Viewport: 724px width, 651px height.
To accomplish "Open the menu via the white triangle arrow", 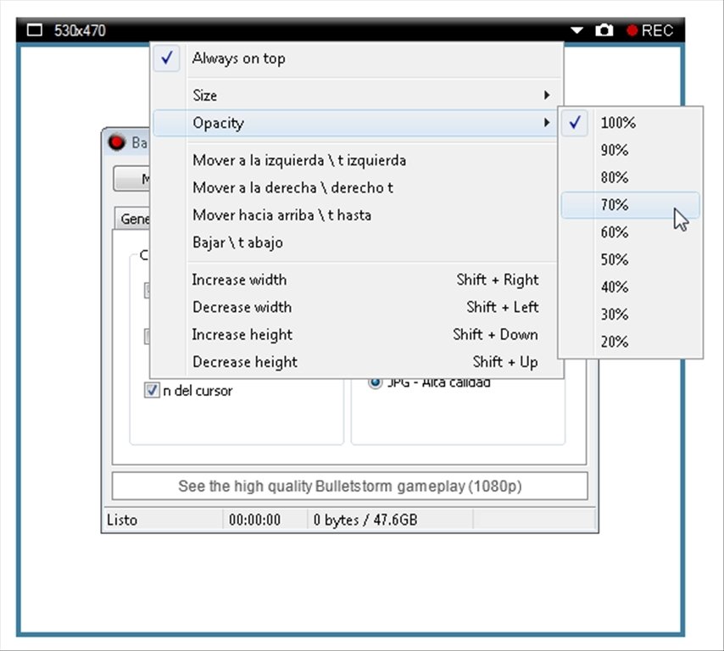I will [x=576, y=31].
